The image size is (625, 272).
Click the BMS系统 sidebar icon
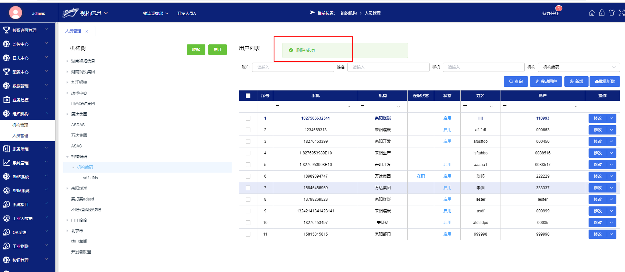point(6,177)
